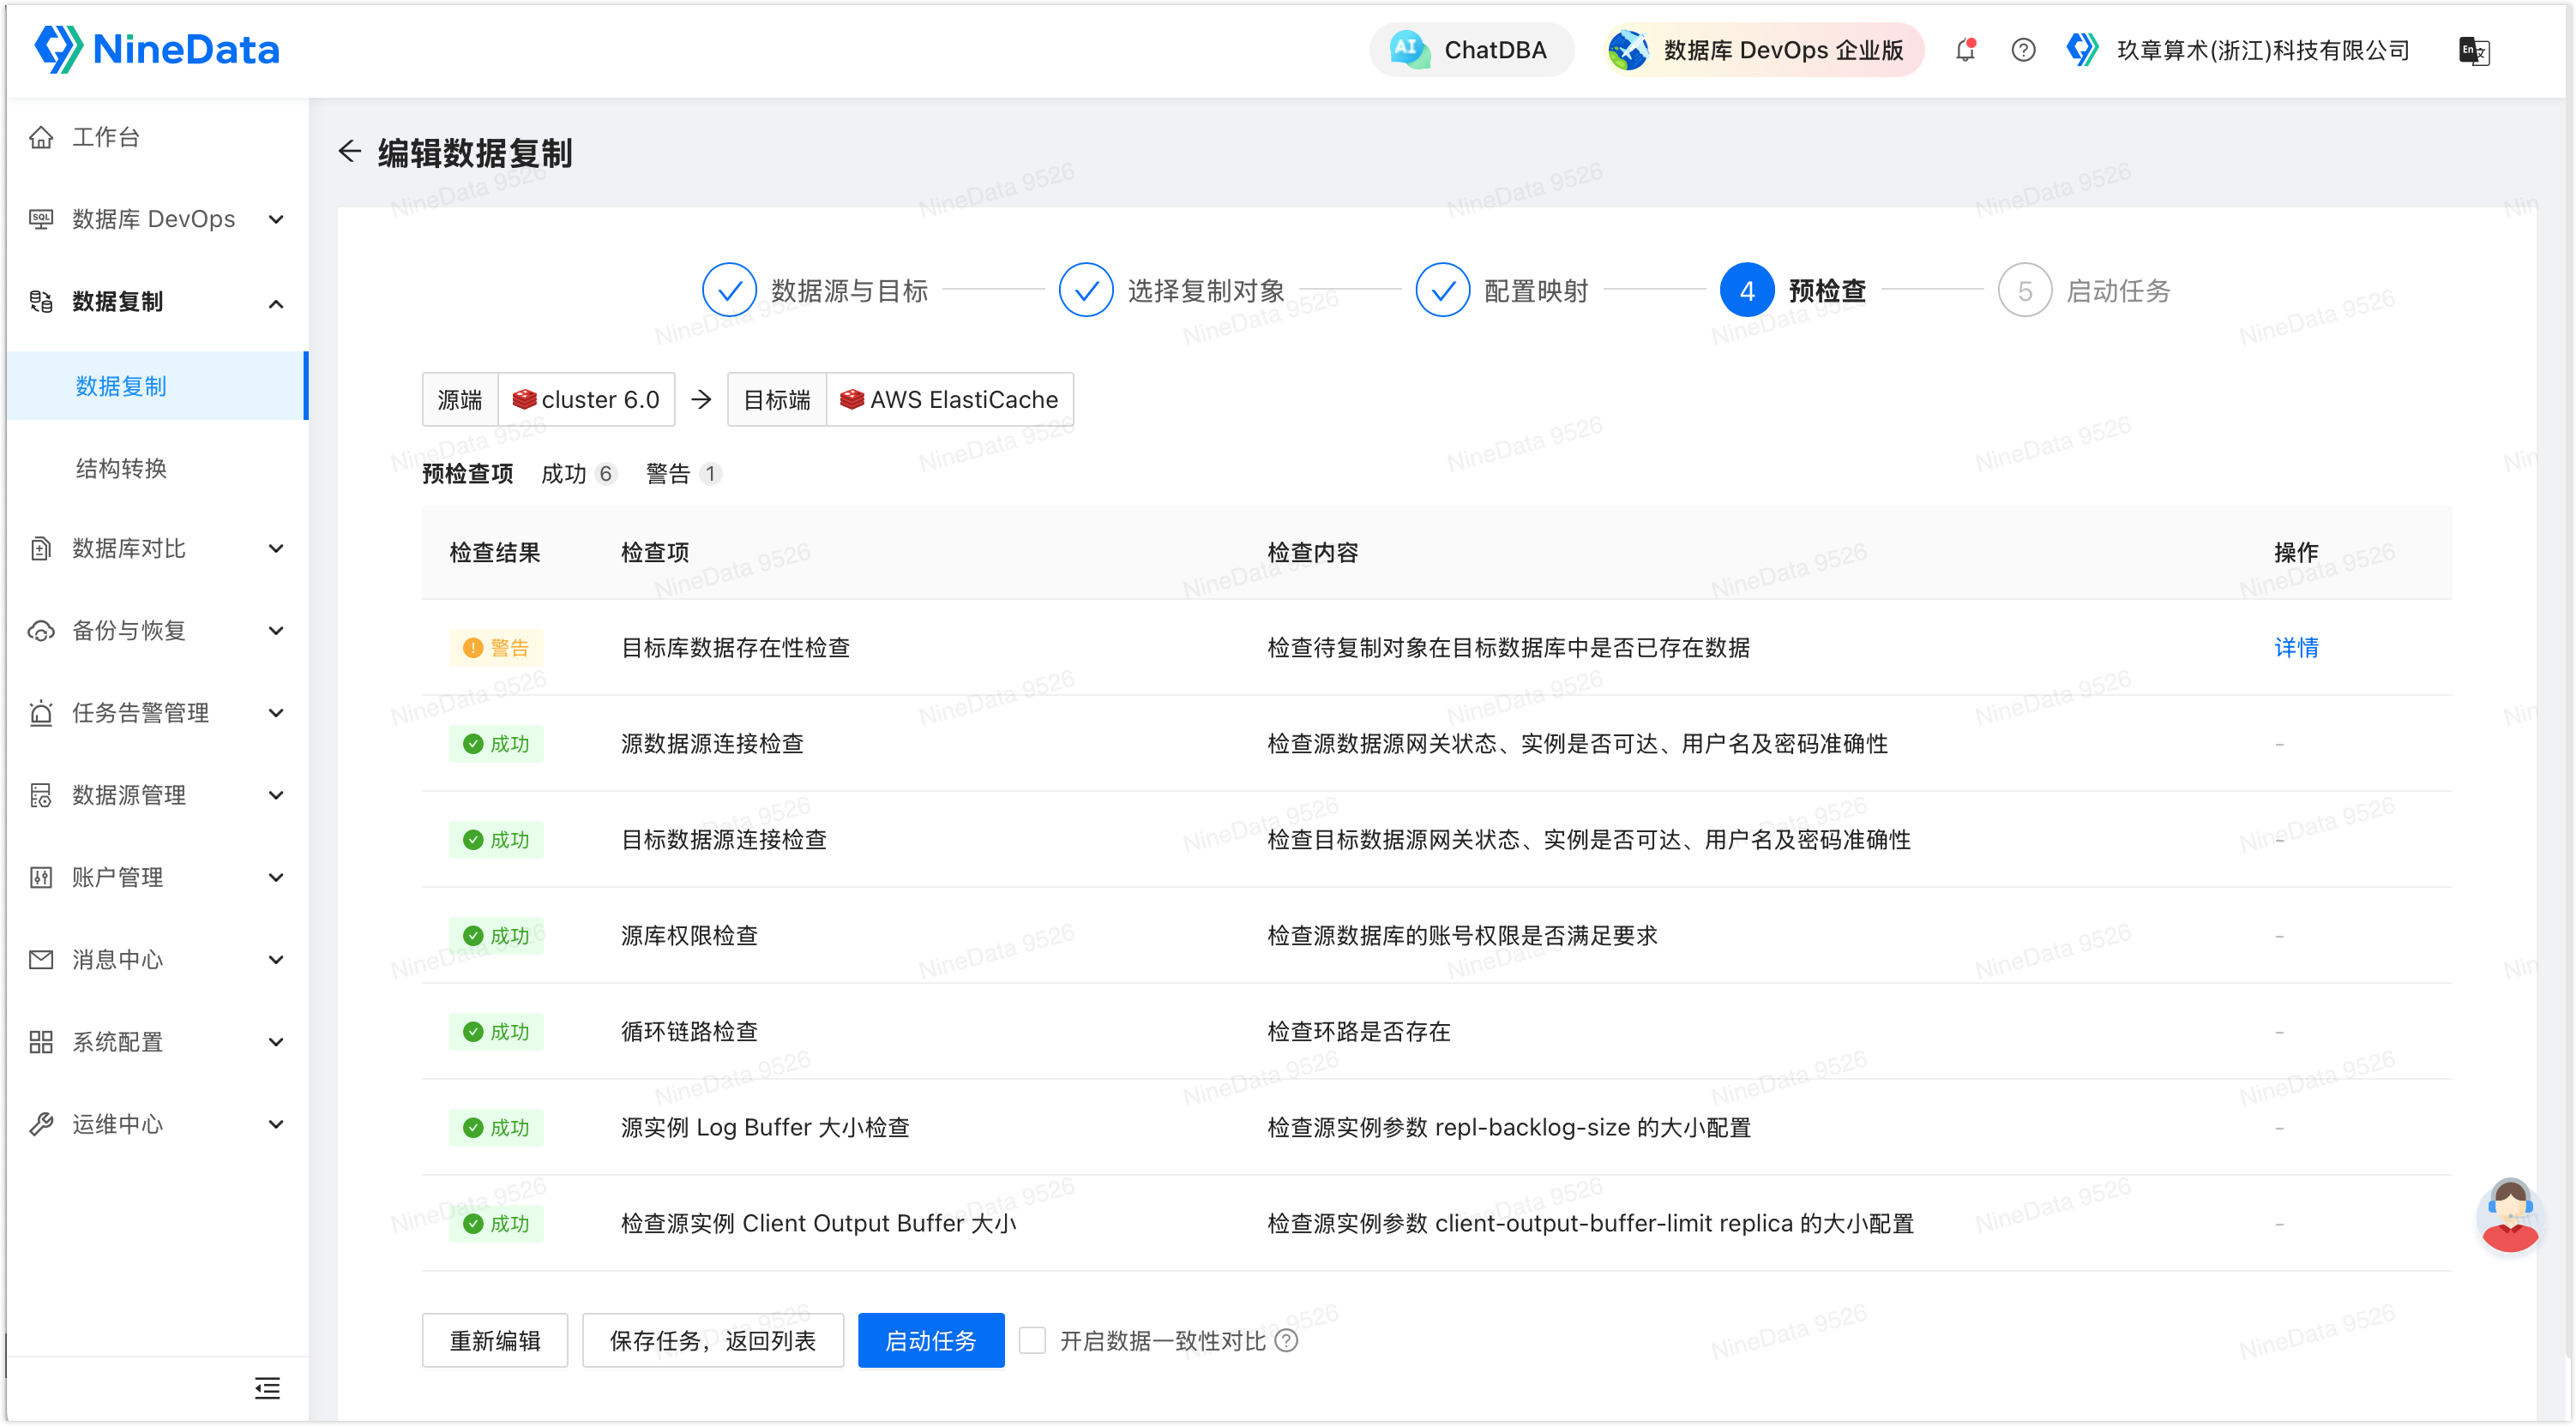Click 成功 badge in 源数据源连接检查 row
Viewport: 2576px width, 1426px height.
pos(496,742)
